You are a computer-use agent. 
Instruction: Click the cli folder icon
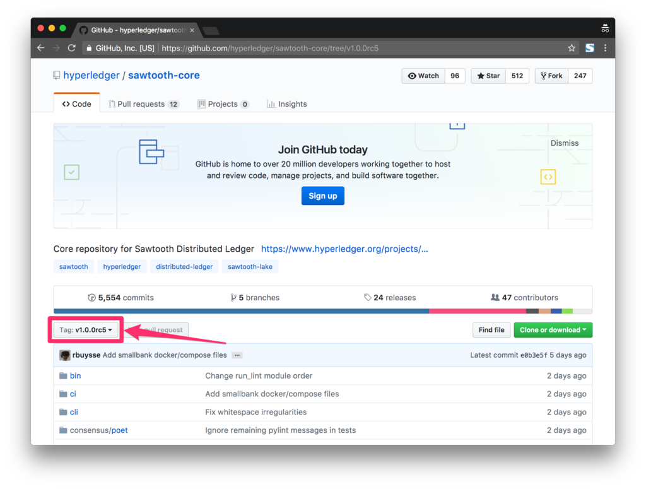click(63, 412)
